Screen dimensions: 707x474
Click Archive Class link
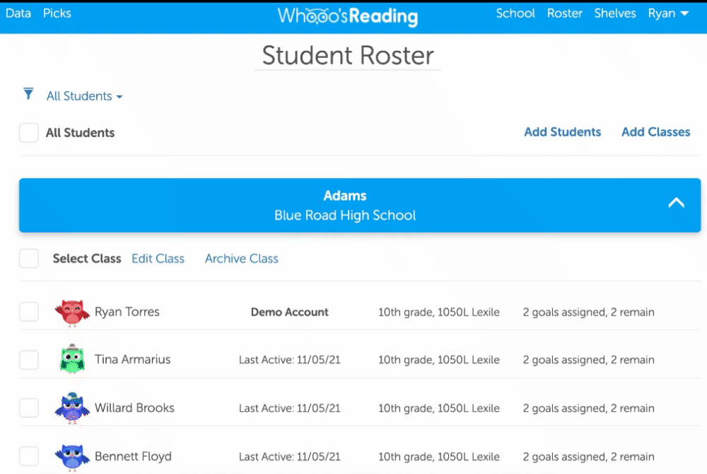pos(241,259)
